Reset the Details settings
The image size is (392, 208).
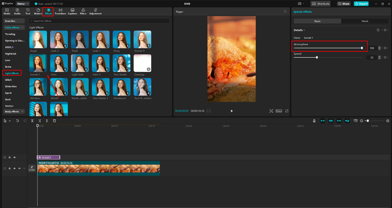click(x=378, y=30)
